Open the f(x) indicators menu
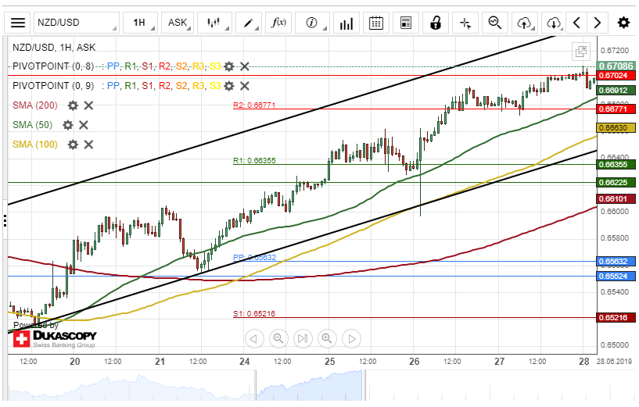Image resolution: width=639 pixels, height=407 pixels. pos(279,23)
